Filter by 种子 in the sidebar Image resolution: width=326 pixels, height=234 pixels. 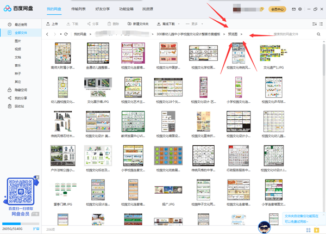(18, 73)
